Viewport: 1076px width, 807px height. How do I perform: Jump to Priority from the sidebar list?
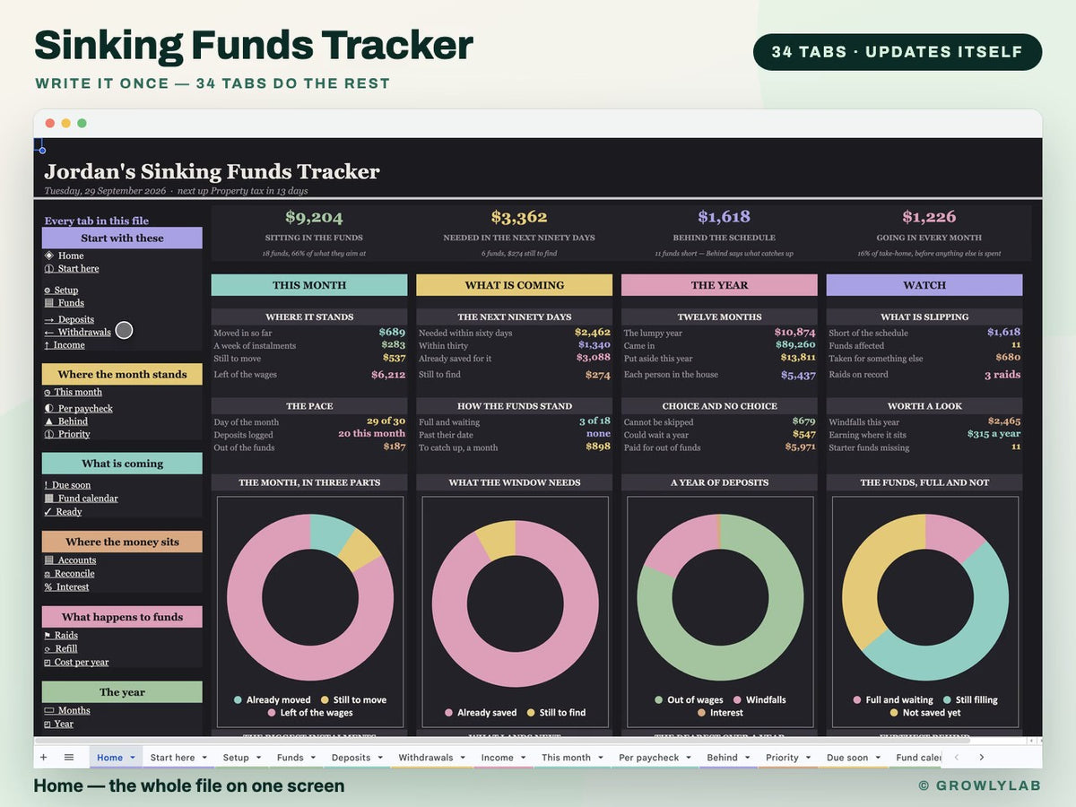point(67,434)
